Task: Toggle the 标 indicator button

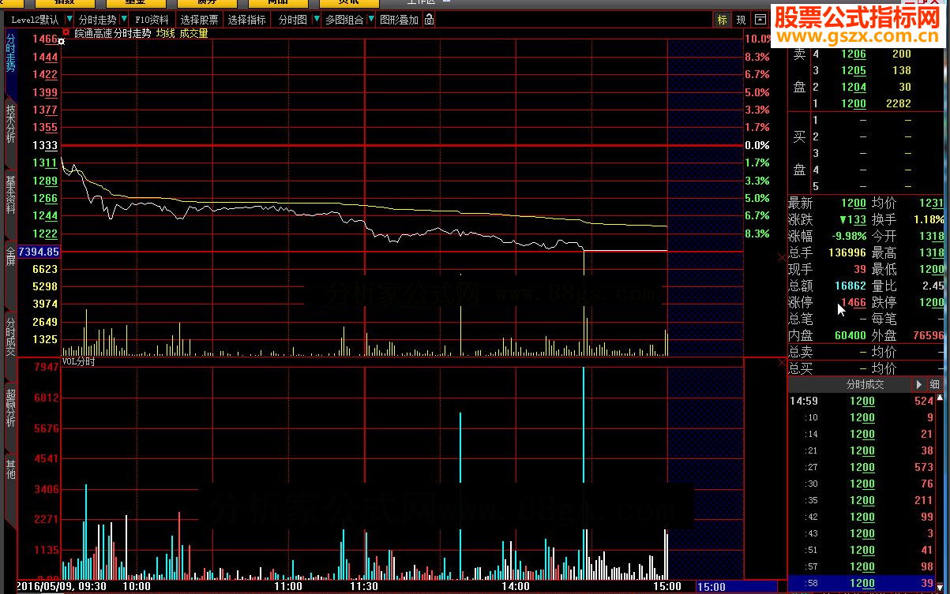Action: pyautogui.click(x=722, y=20)
